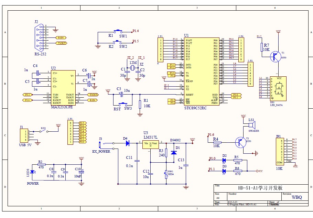The image size is (313, 218).
Task: Click the LED1 power LED symbol
Action: [x=33, y=172]
